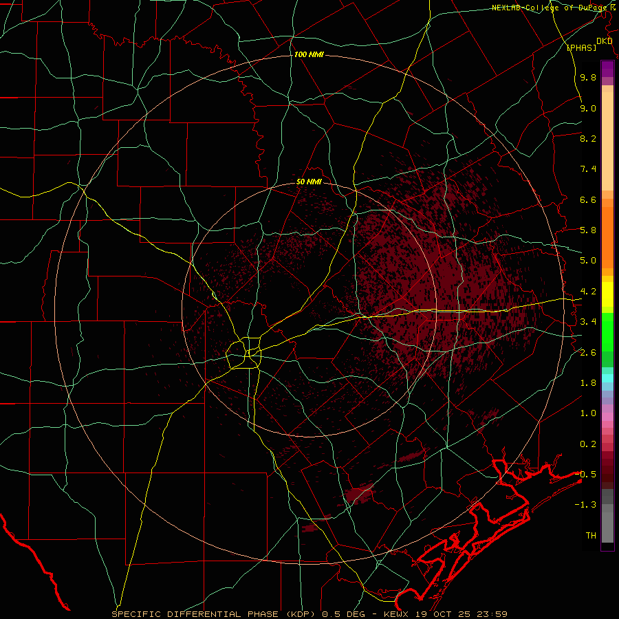The image size is (619, 619).
Task: Click the light peach band of the color bar
Action: coord(607,142)
